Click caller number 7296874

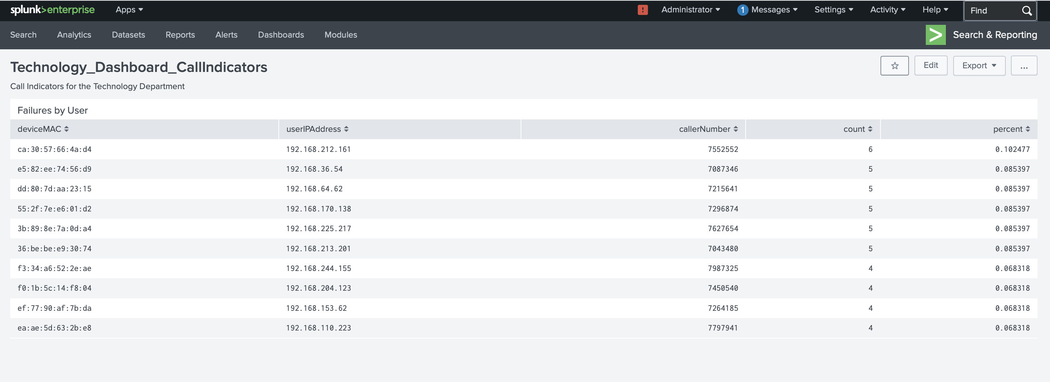coord(723,209)
